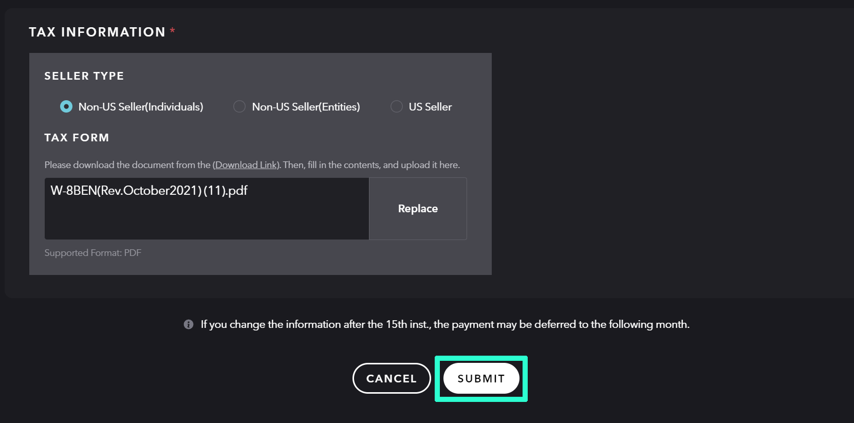Click the payment deferral notice text
The height and width of the screenshot is (423, 854).
(x=445, y=324)
